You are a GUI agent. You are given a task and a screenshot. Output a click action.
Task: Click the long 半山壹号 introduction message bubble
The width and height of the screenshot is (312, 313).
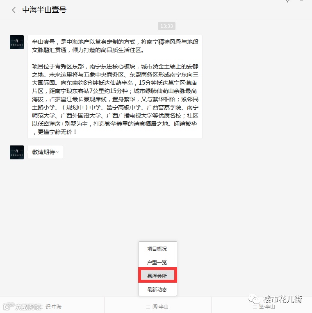pos(115,87)
